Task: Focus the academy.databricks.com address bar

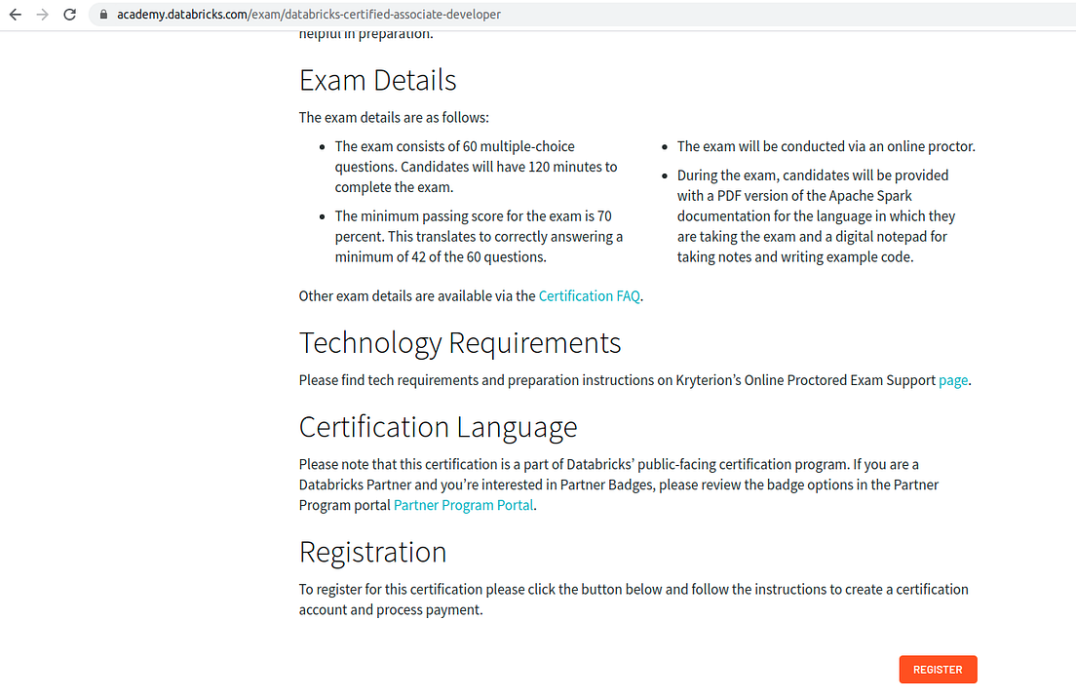Action: 583,15
